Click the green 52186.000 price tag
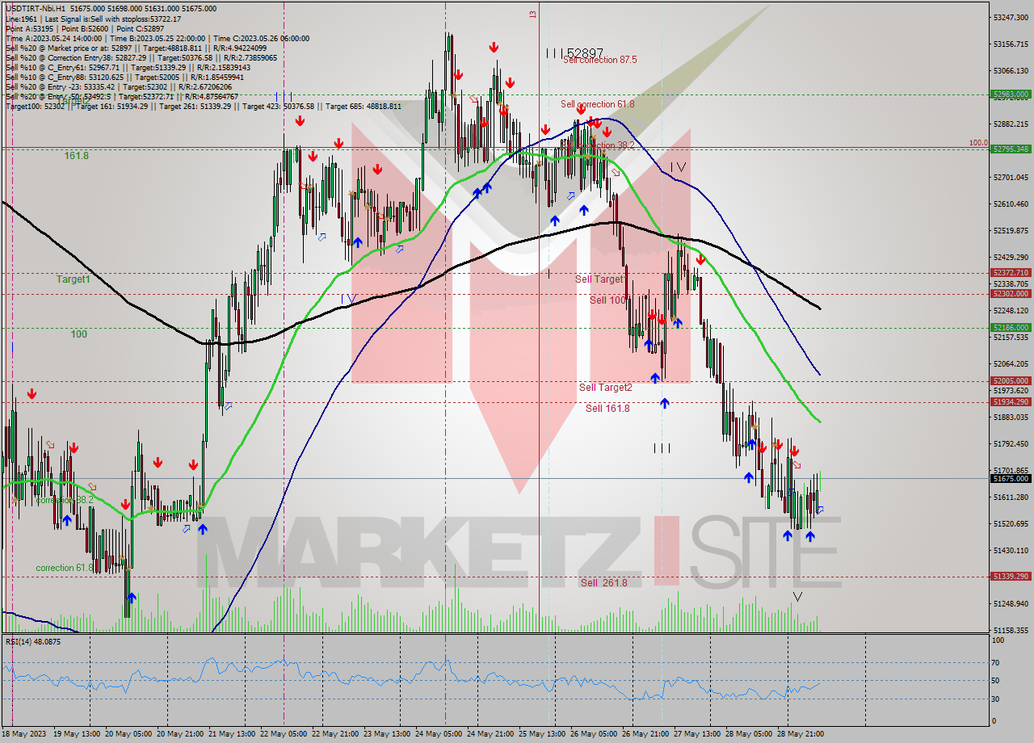Image resolution: width=1034 pixels, height=743 pixels. (1010, 327)
